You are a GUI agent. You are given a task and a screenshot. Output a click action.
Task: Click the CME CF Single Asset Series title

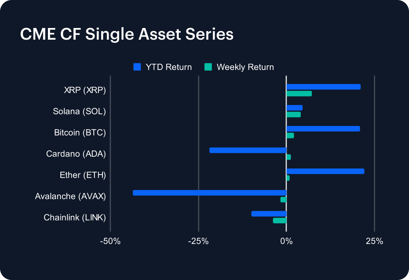(127, 34)
